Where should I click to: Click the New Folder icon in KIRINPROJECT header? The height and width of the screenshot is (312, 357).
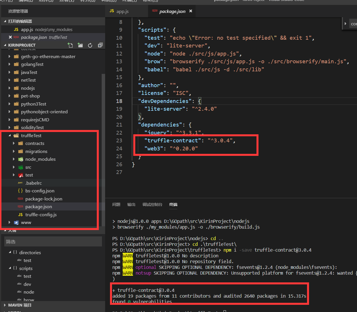tap(80, 45)
